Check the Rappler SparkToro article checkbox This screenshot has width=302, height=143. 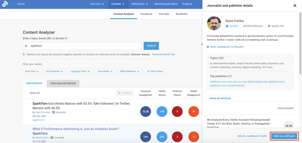click(27, 104)
